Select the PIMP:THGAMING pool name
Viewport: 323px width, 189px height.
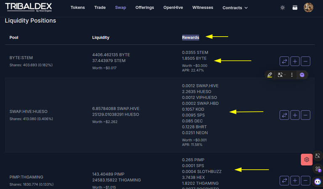click(x=26, y=177)
